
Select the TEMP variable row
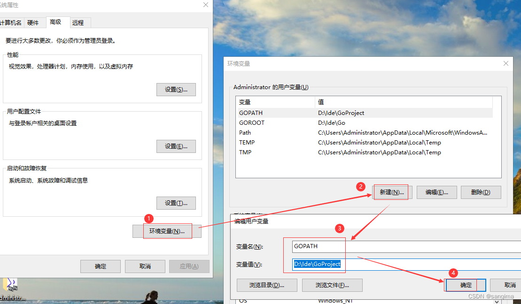[365, 142]
